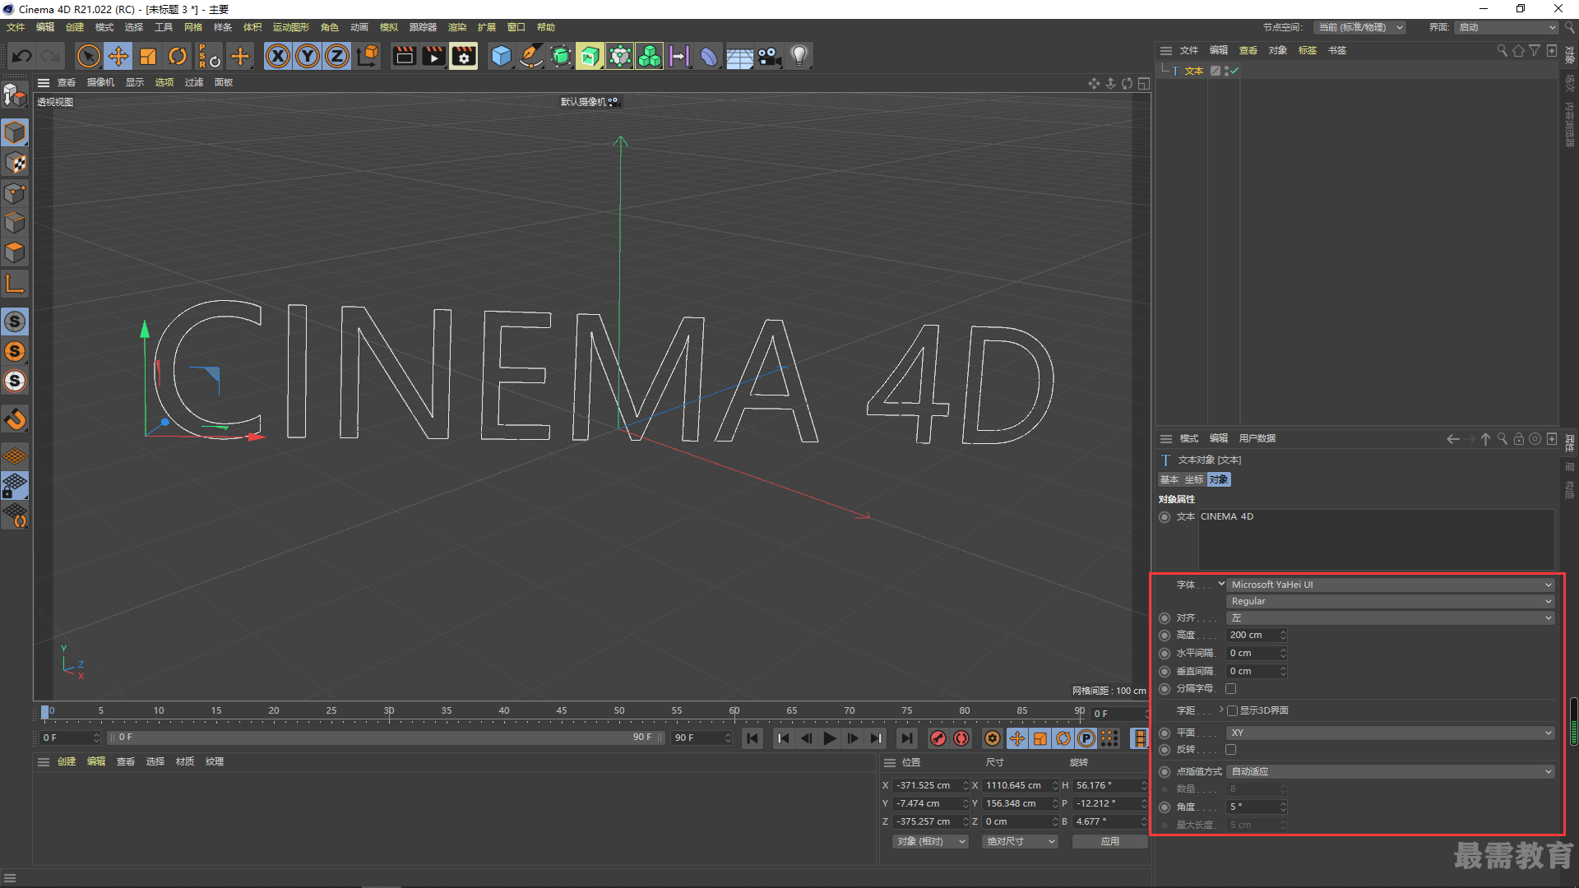The height and width of the screenshot is (888, 1579).
Task: Toggle the Autokeying button
Action: [x=961, y=738]
